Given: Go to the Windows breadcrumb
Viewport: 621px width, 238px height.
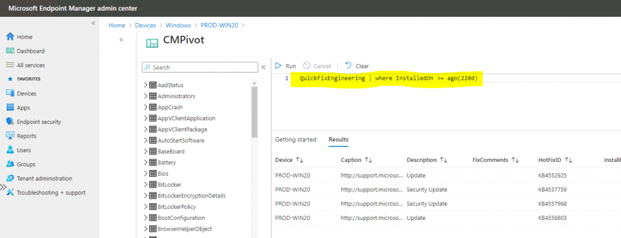Looking at the screenshot, I should [x=178, y=25].
